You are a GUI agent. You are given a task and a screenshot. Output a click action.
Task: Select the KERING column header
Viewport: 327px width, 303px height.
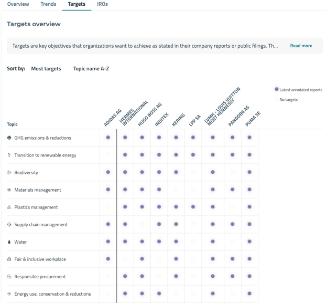[178, 120]
